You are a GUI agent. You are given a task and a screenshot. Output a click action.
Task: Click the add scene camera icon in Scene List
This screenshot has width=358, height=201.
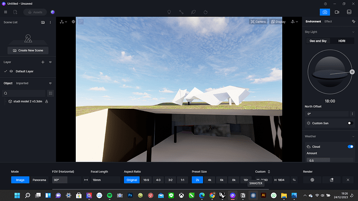click(x=43, y=22)
